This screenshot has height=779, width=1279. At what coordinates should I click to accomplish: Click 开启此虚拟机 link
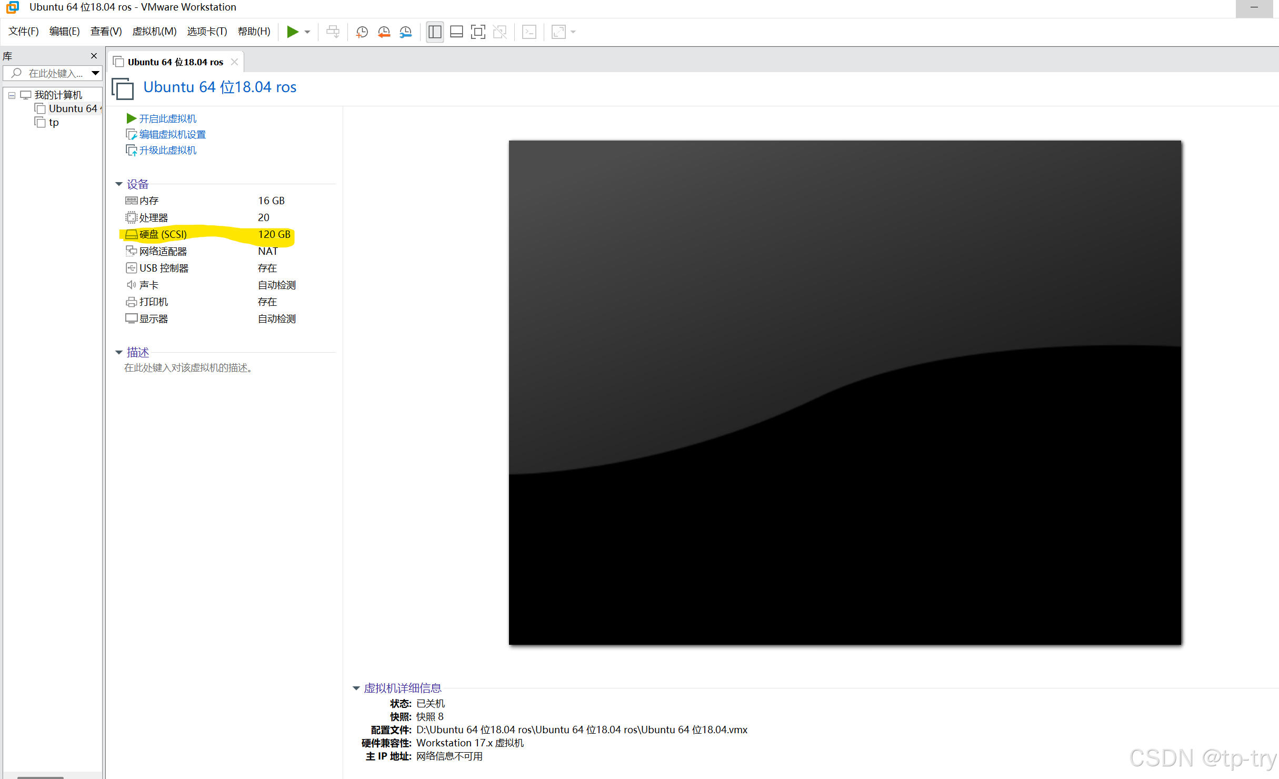pyautogui.click(x=167, y=119)
